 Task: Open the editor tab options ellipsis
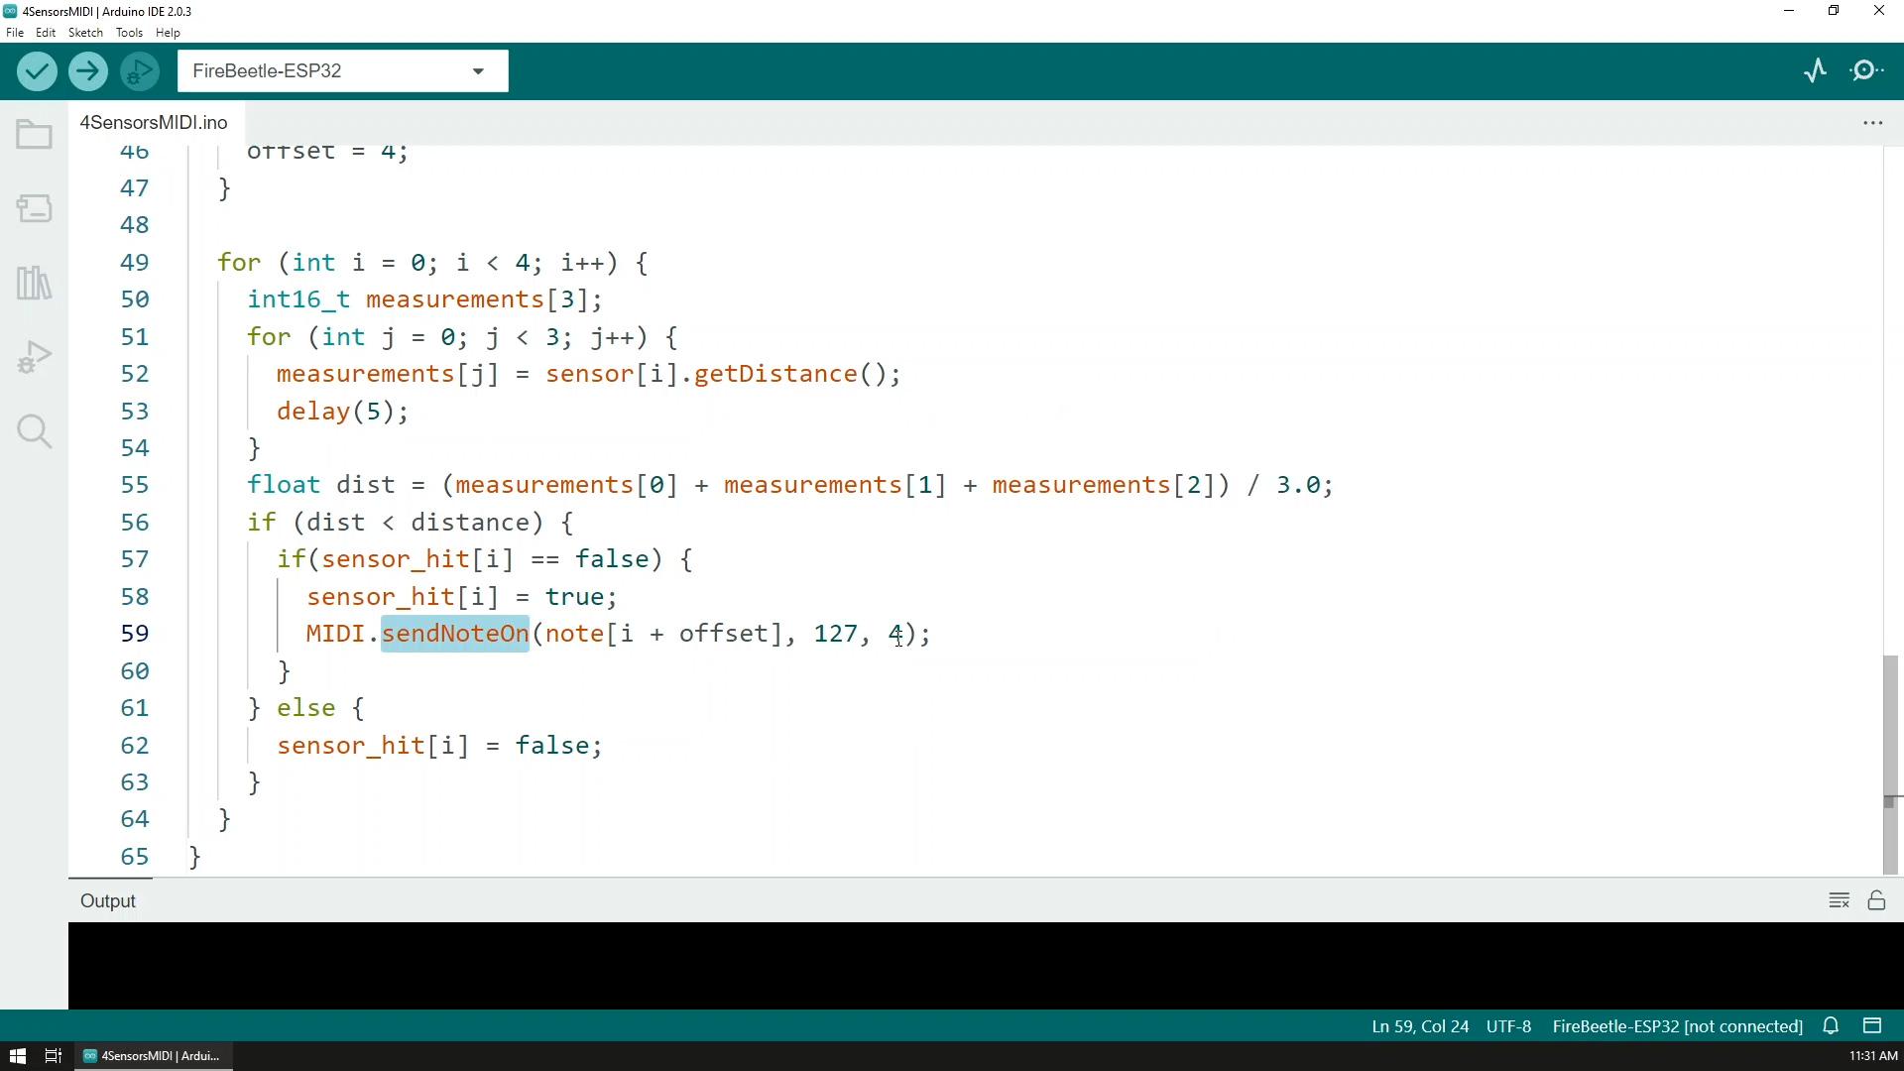pyautogui.click(x=1872, y=123)
